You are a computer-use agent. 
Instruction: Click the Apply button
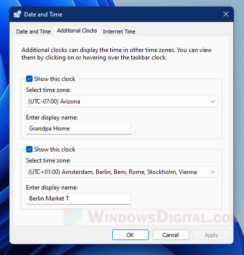211,235
